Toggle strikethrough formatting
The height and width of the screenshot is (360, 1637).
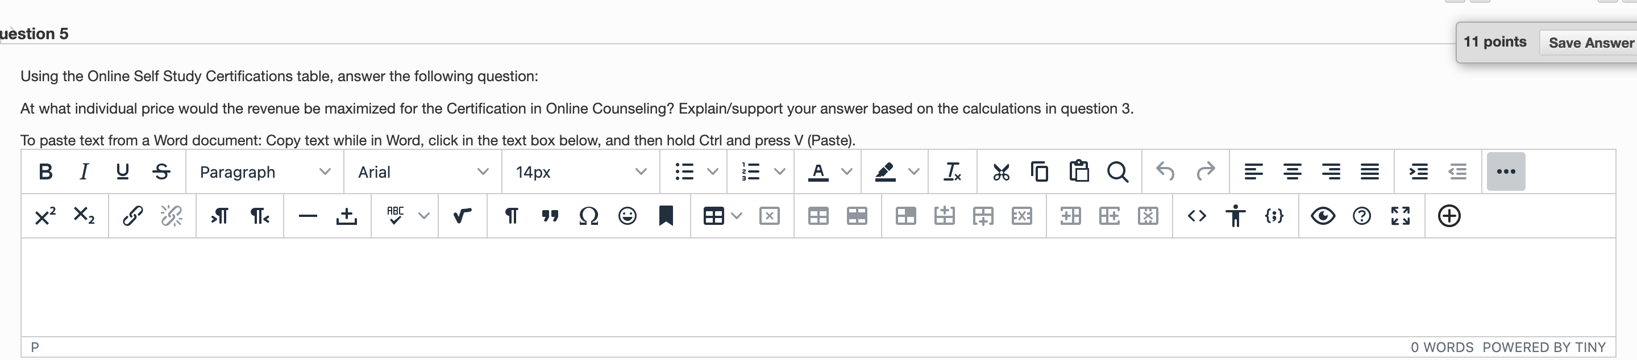point(161,171)
